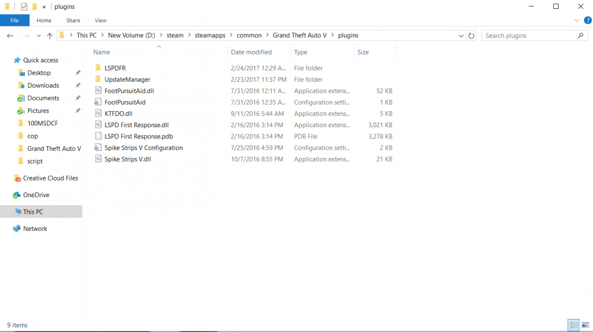This screenshot has width=593, height=332.
Task: Navigate to steamapps in breadcrumb
Action: coord(210,35)
